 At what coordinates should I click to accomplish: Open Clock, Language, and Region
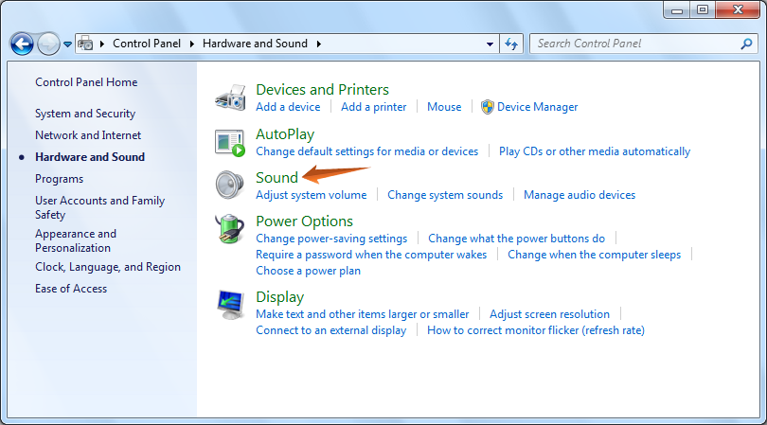[x=108, y=267]
